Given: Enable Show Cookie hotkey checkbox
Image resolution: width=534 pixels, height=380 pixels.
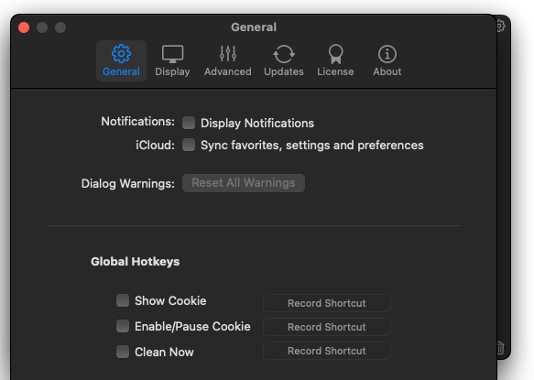Looking at the screenshot, I should point(123,300).
